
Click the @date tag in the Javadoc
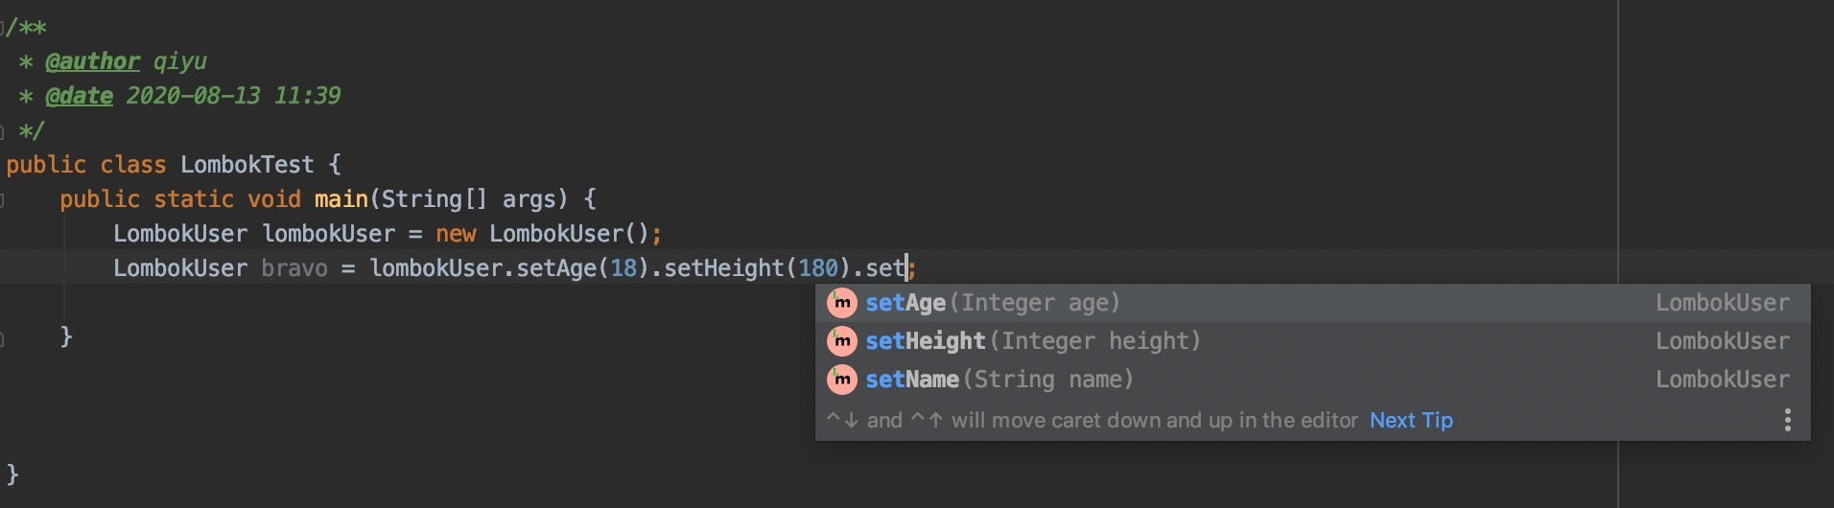pyautogui.click(x=79, y=96)
